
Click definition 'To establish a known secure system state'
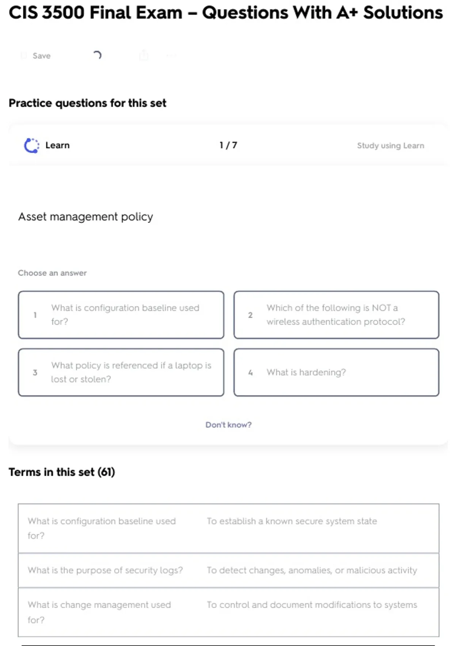pyautogui.click(x=292, y=521)
